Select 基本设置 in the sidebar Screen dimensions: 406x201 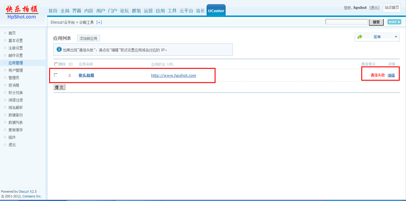pos(16,40)
